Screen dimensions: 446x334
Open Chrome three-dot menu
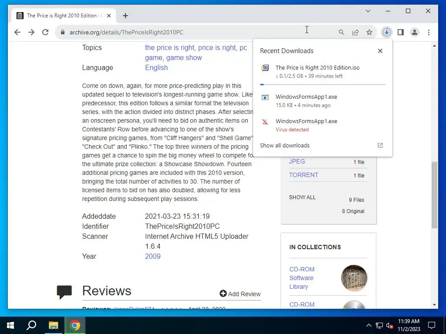coord(429,32)
